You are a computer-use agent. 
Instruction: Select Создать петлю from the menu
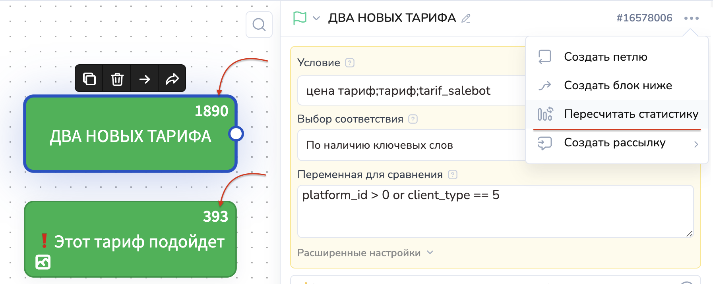(x=605, y=57)
